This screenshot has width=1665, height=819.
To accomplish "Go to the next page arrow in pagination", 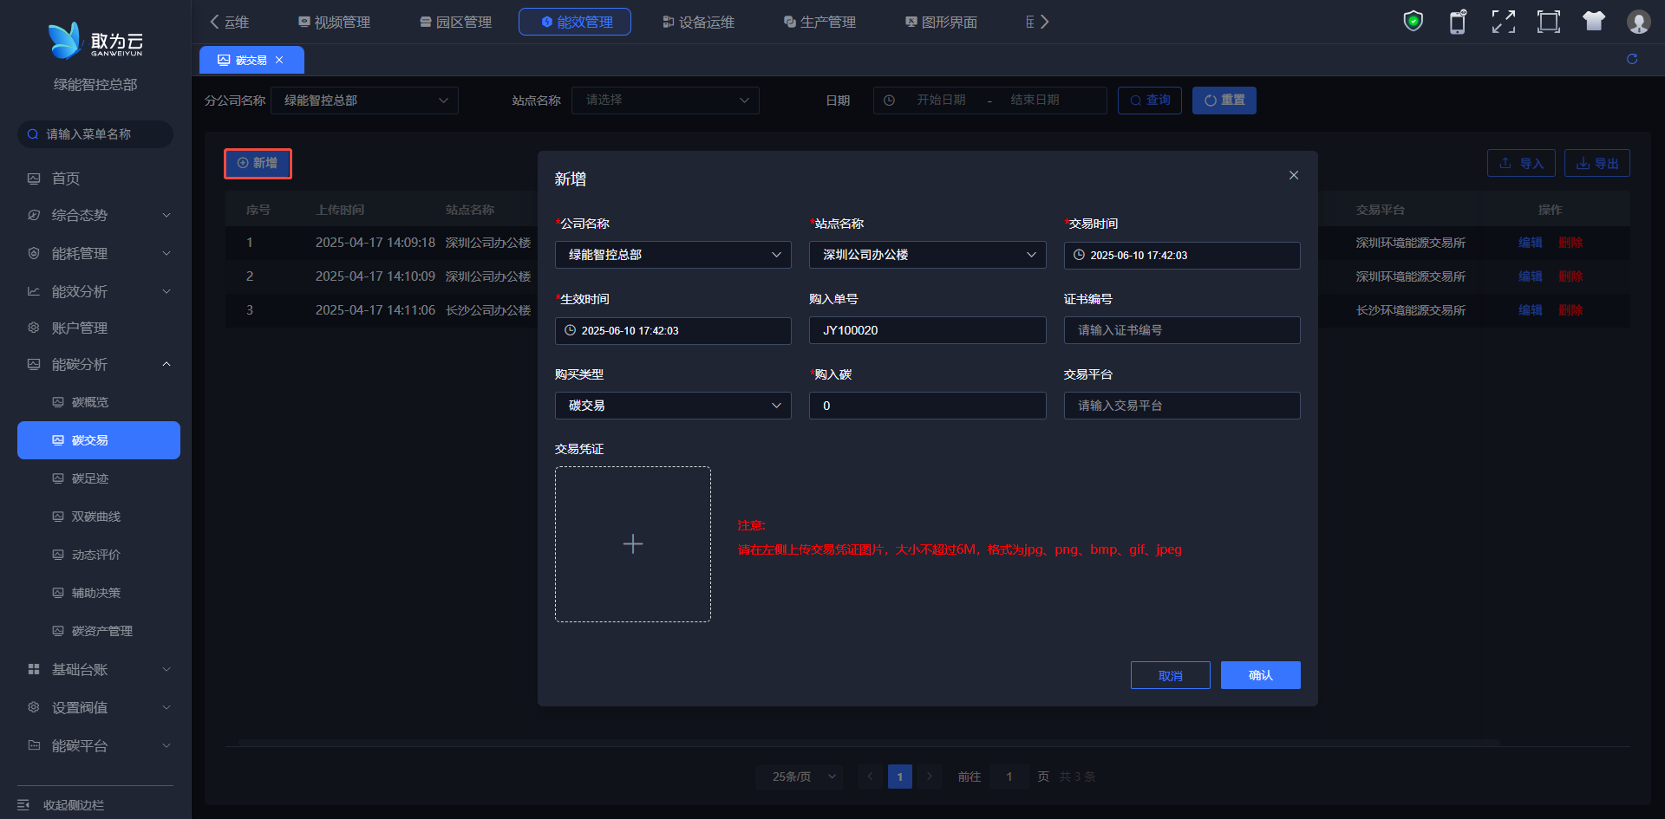I will (930, 777).
